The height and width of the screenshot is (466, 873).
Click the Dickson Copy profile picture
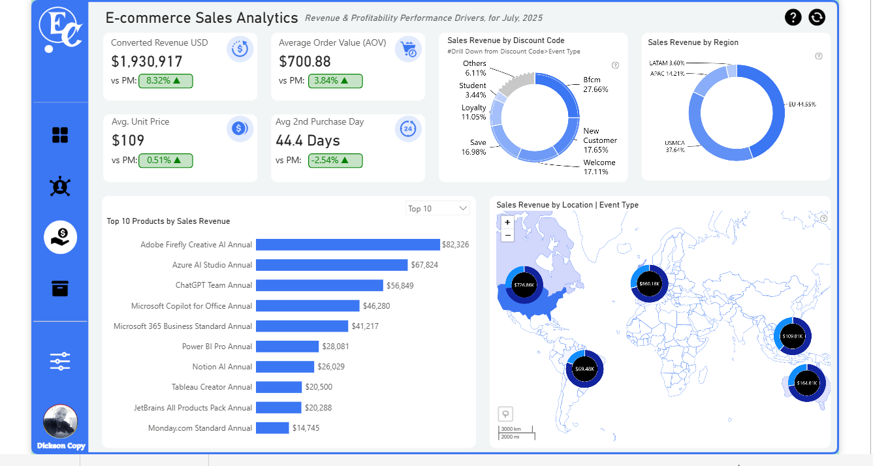[60, 422]
